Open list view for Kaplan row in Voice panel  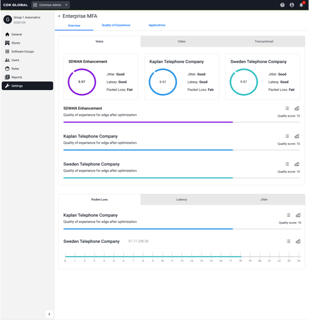287,136
